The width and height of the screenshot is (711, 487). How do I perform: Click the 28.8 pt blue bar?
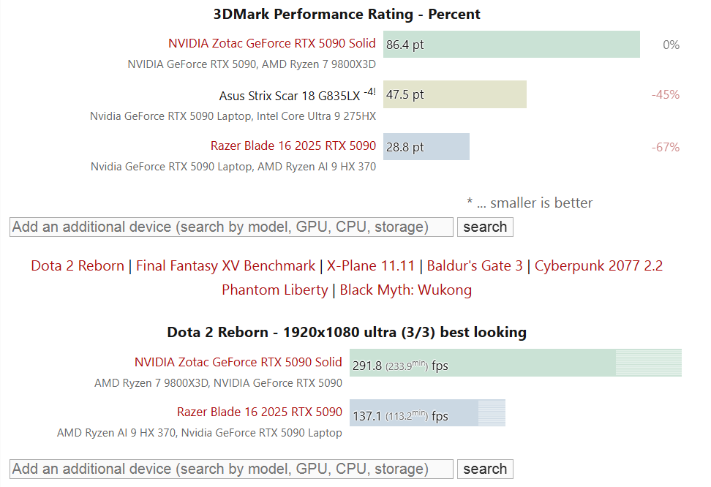pyautogui.click(x=426, y=146)
